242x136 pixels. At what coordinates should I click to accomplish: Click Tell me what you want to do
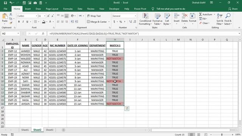(x=171, y=9)
